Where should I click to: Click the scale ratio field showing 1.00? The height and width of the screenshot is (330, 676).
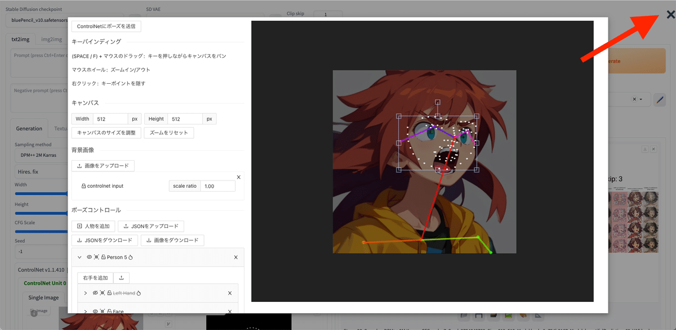pyautogui.click(x=218, y=186)
